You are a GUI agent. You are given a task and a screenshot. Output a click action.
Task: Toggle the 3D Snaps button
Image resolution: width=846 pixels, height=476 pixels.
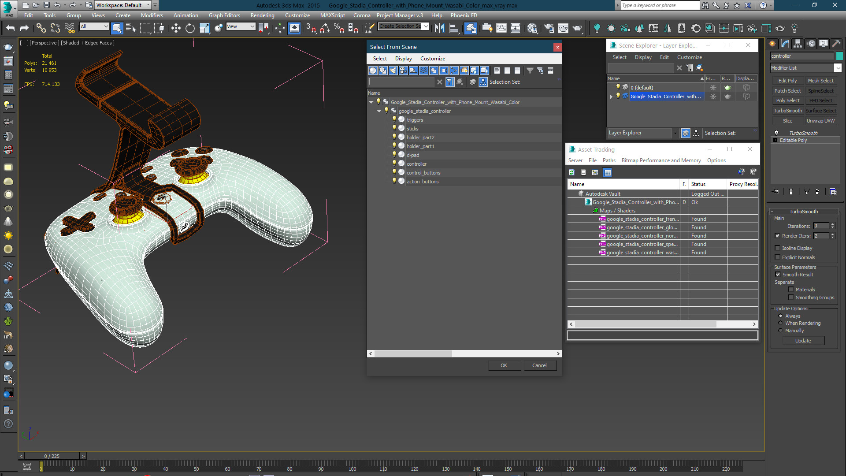click(311, 28)
